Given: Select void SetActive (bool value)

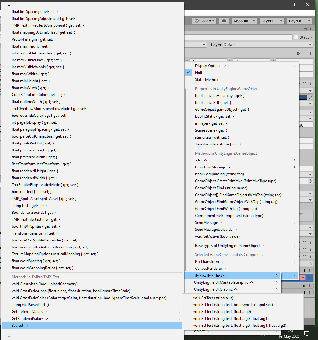Looking at the screenshot, I should (242, 236).
